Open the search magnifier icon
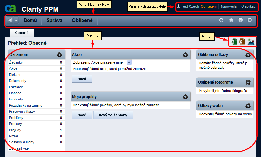Screen dimensions: 261x157 tap(249, 20)
